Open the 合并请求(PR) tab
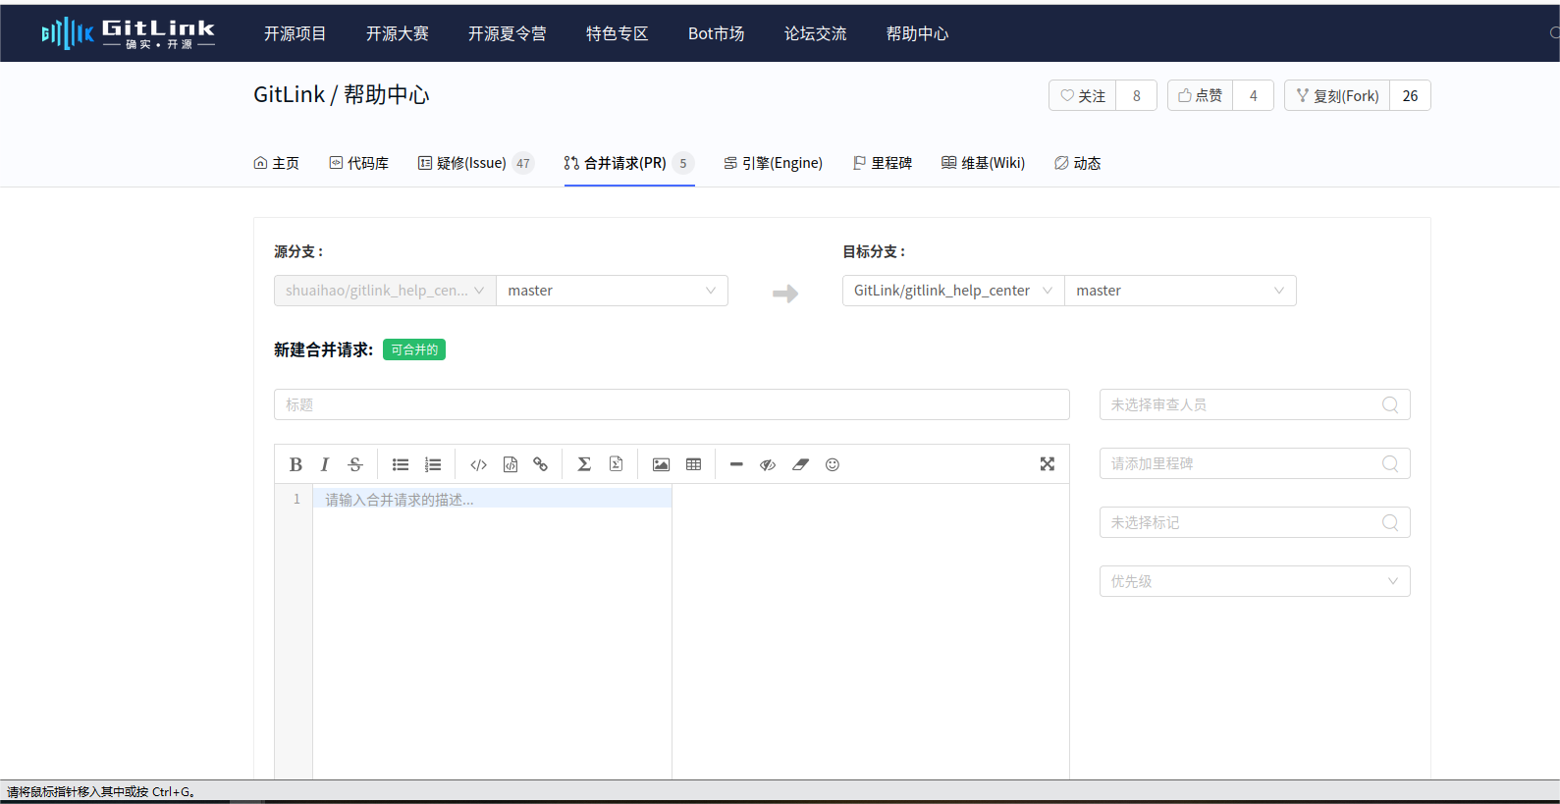1560x804 pixels. [x=629, y=163]
